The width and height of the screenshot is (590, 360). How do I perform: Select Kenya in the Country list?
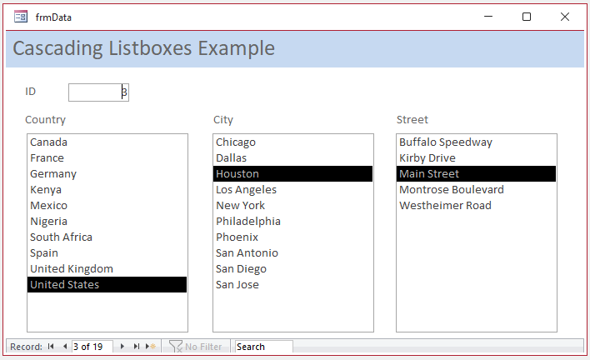(x=107, y=190)
